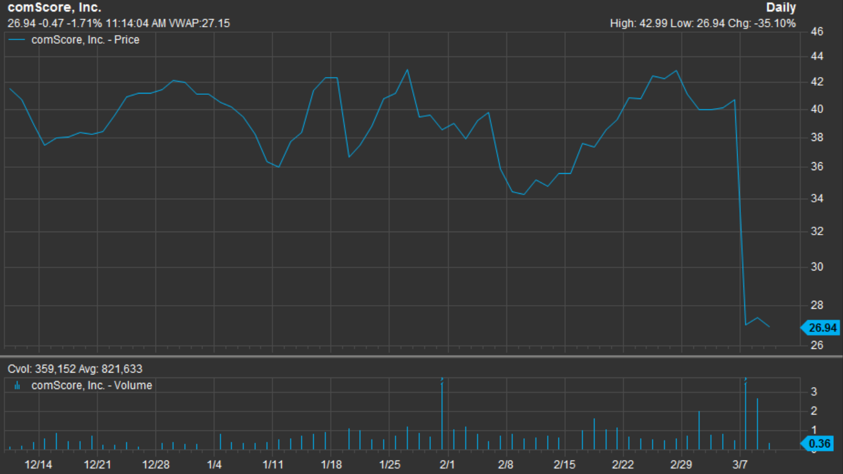Click the 36 price axis label

[x=817, y=167]
